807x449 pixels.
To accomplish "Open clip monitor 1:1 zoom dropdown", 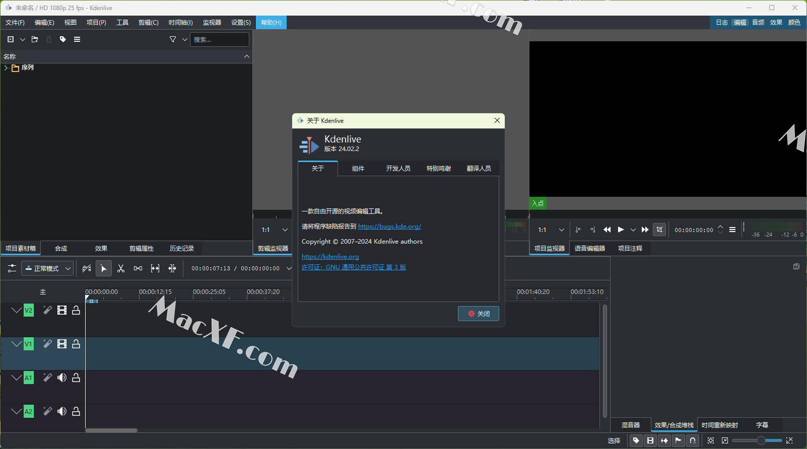I will pos(275,230).
